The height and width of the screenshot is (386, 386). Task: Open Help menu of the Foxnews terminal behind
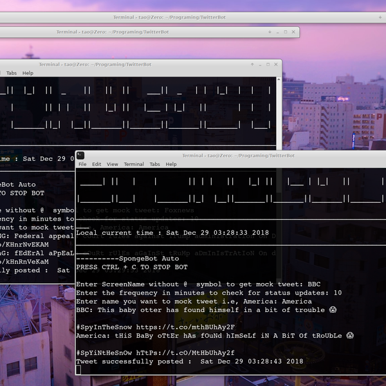[x=28, y=73]
